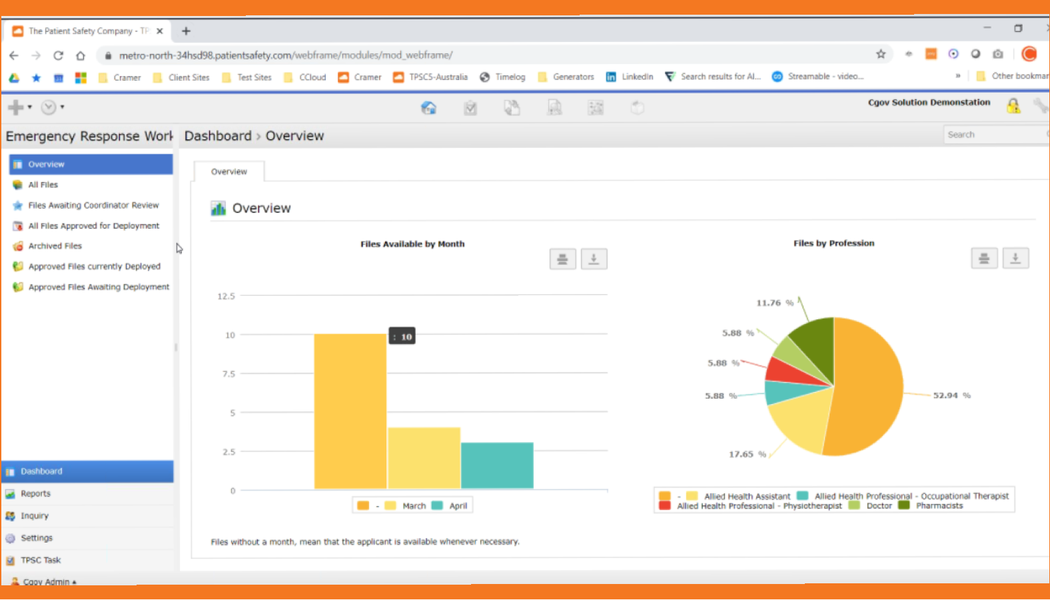Show more bookmarks with the chevron
This screenshot has width=1050, height=600.
pyautogui.click(x=958, y=76)
